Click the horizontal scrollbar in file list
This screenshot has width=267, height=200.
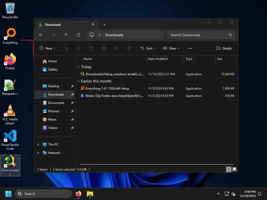pyautogui.click(x=157, y=164)
